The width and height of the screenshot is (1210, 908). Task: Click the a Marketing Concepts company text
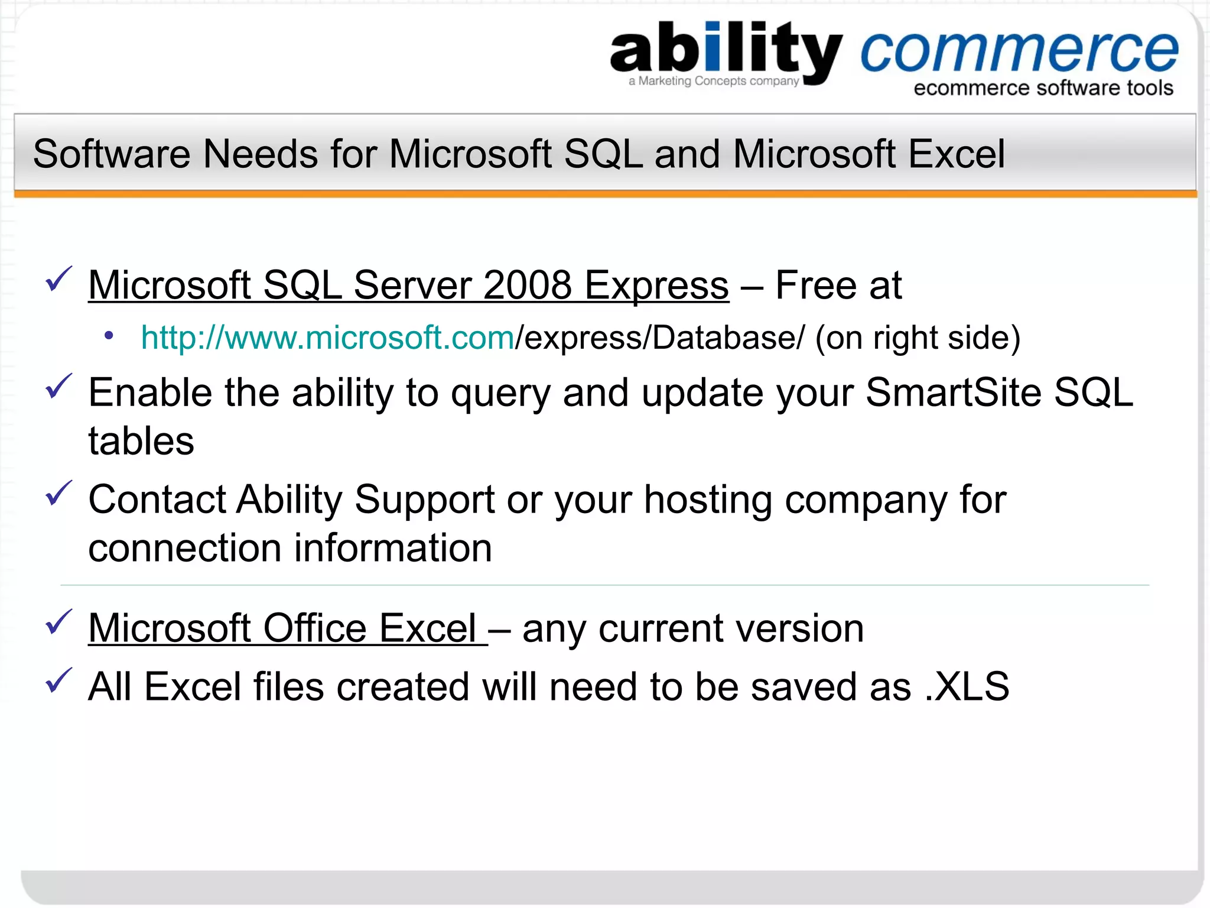pyautogui.click(x=713, y=81)
